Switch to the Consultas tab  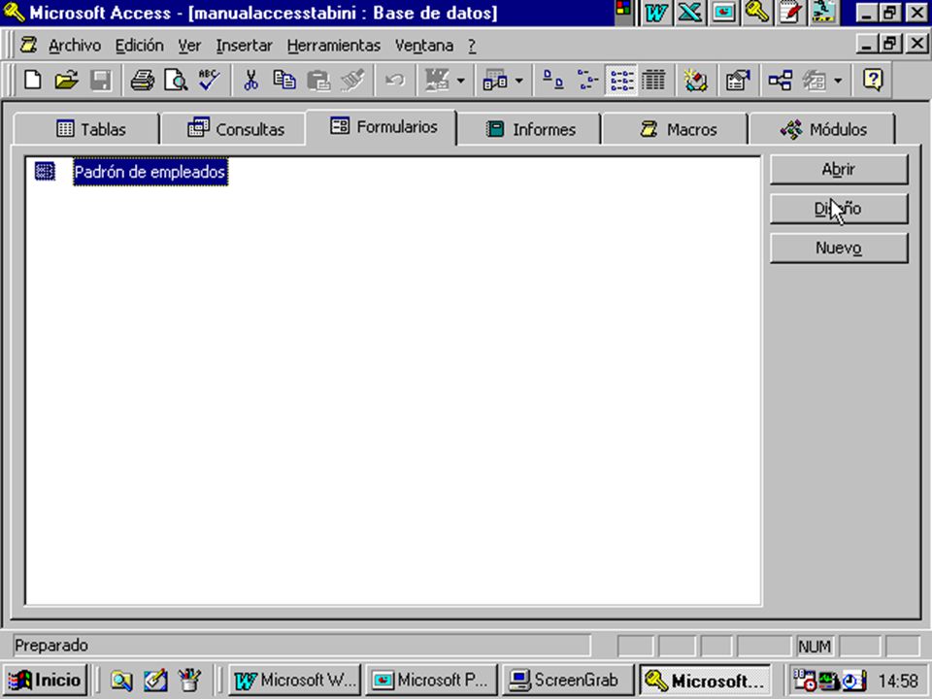[x=234, y=129]
